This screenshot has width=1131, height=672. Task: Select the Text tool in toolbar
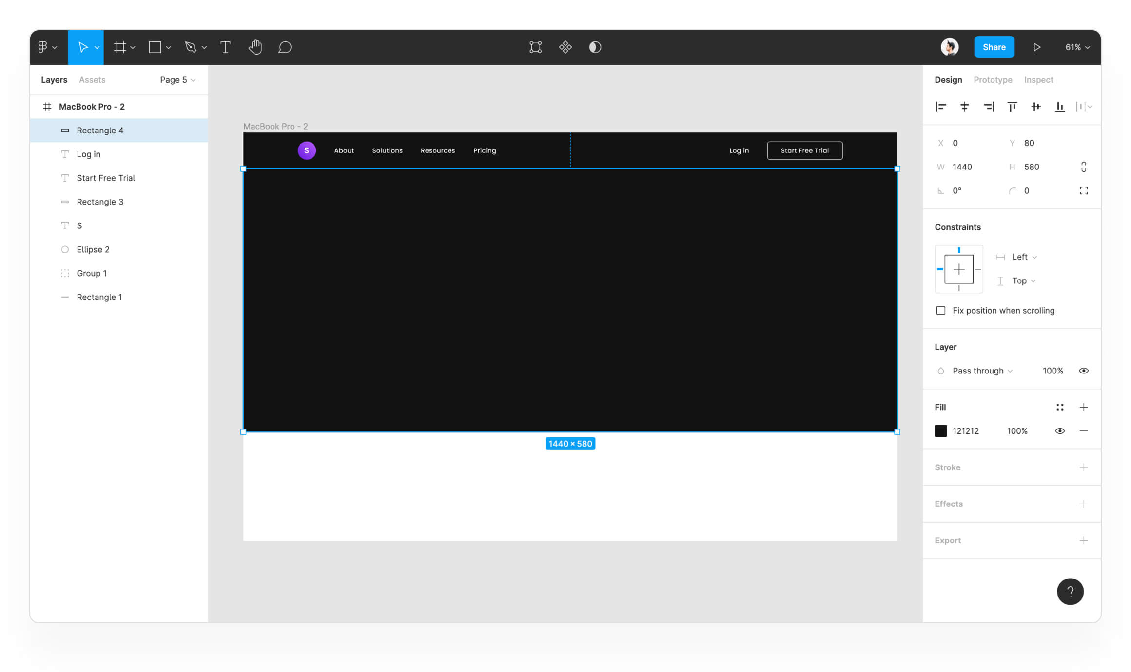tap(225, 47)
